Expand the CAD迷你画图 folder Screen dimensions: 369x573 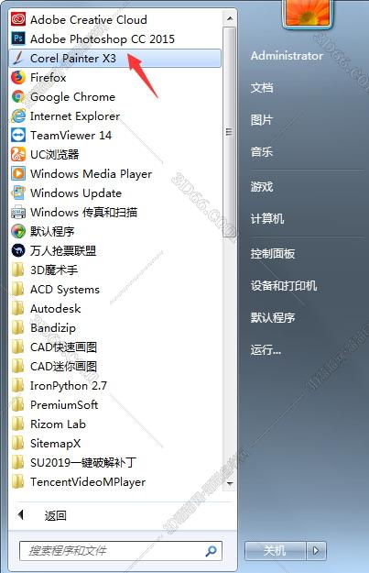54,366
